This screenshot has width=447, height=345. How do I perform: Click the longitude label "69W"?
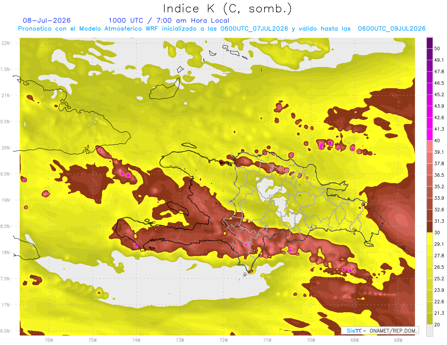[355, 340]
